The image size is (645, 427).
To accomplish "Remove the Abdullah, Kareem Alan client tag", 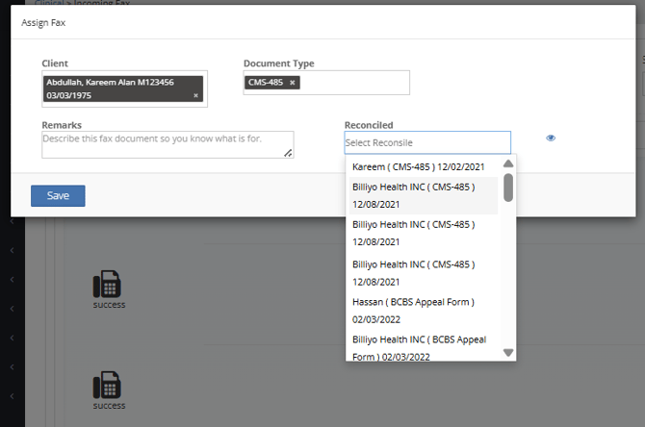I will [195, 95].
